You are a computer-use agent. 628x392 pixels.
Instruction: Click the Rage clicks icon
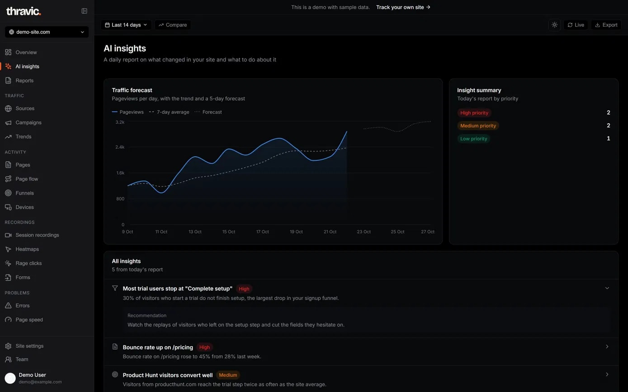click(8, 263)
